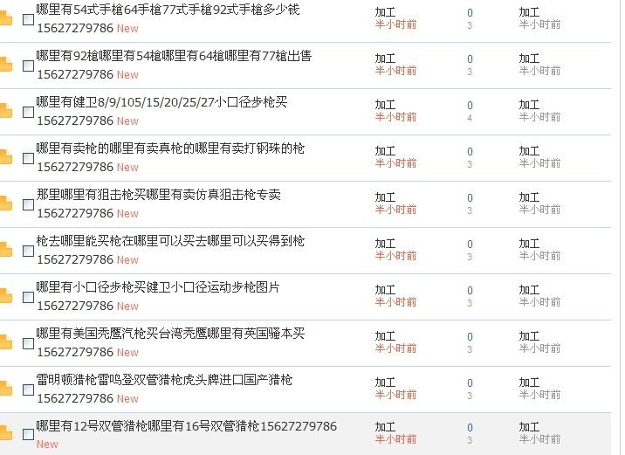625x455 pixels.
Task: Click reply count '0' of '枪去哪里能买枪' thread
Action: click(x=470, y=244)
